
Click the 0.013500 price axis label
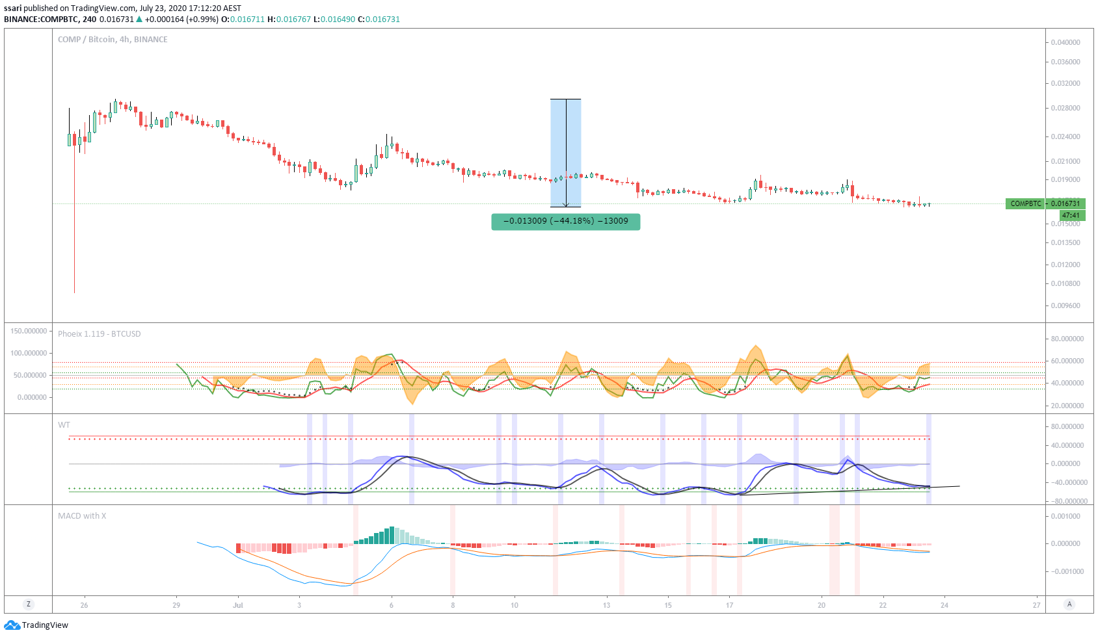pyautogui.click(x=1065, y=243)
